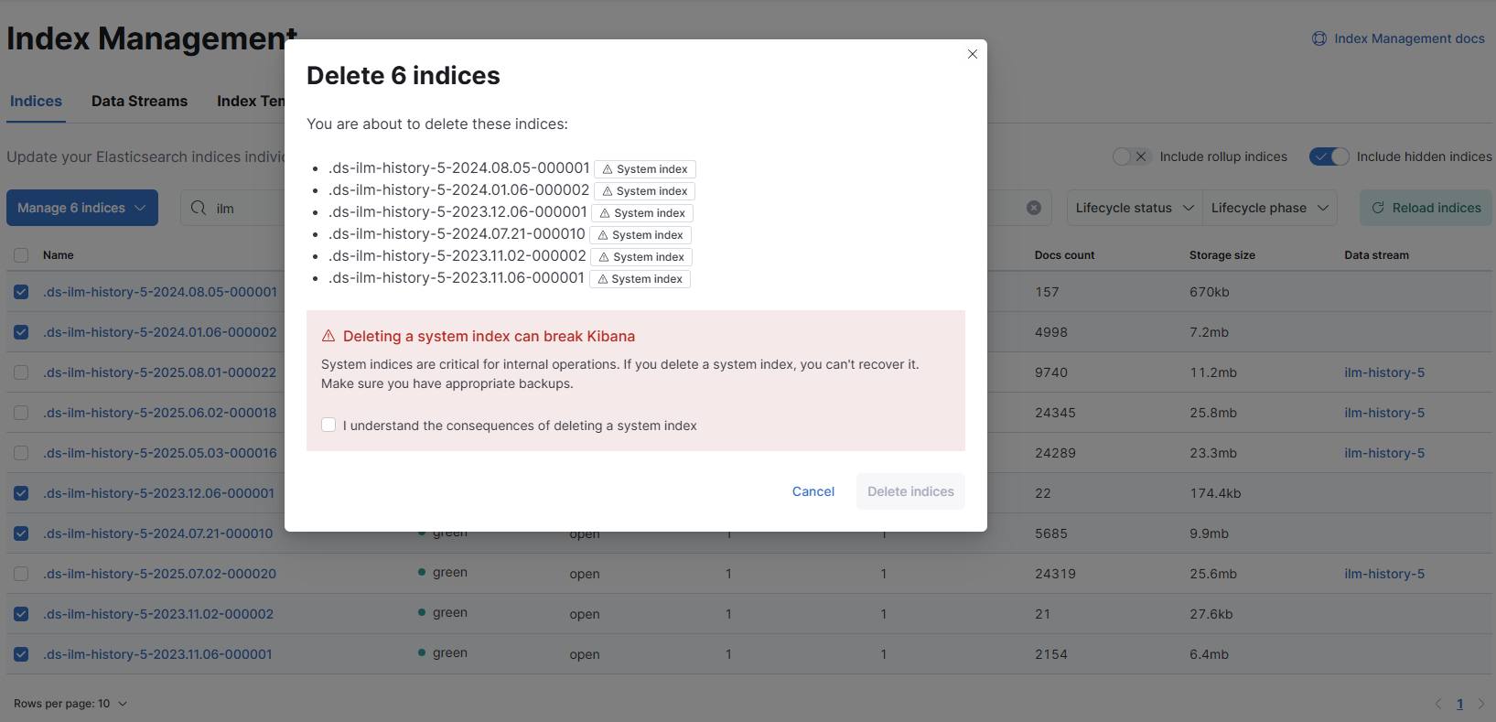Open Manage 6 indices menu
Viewport: 1496px width, 722px height.
(x=82, y=208)
